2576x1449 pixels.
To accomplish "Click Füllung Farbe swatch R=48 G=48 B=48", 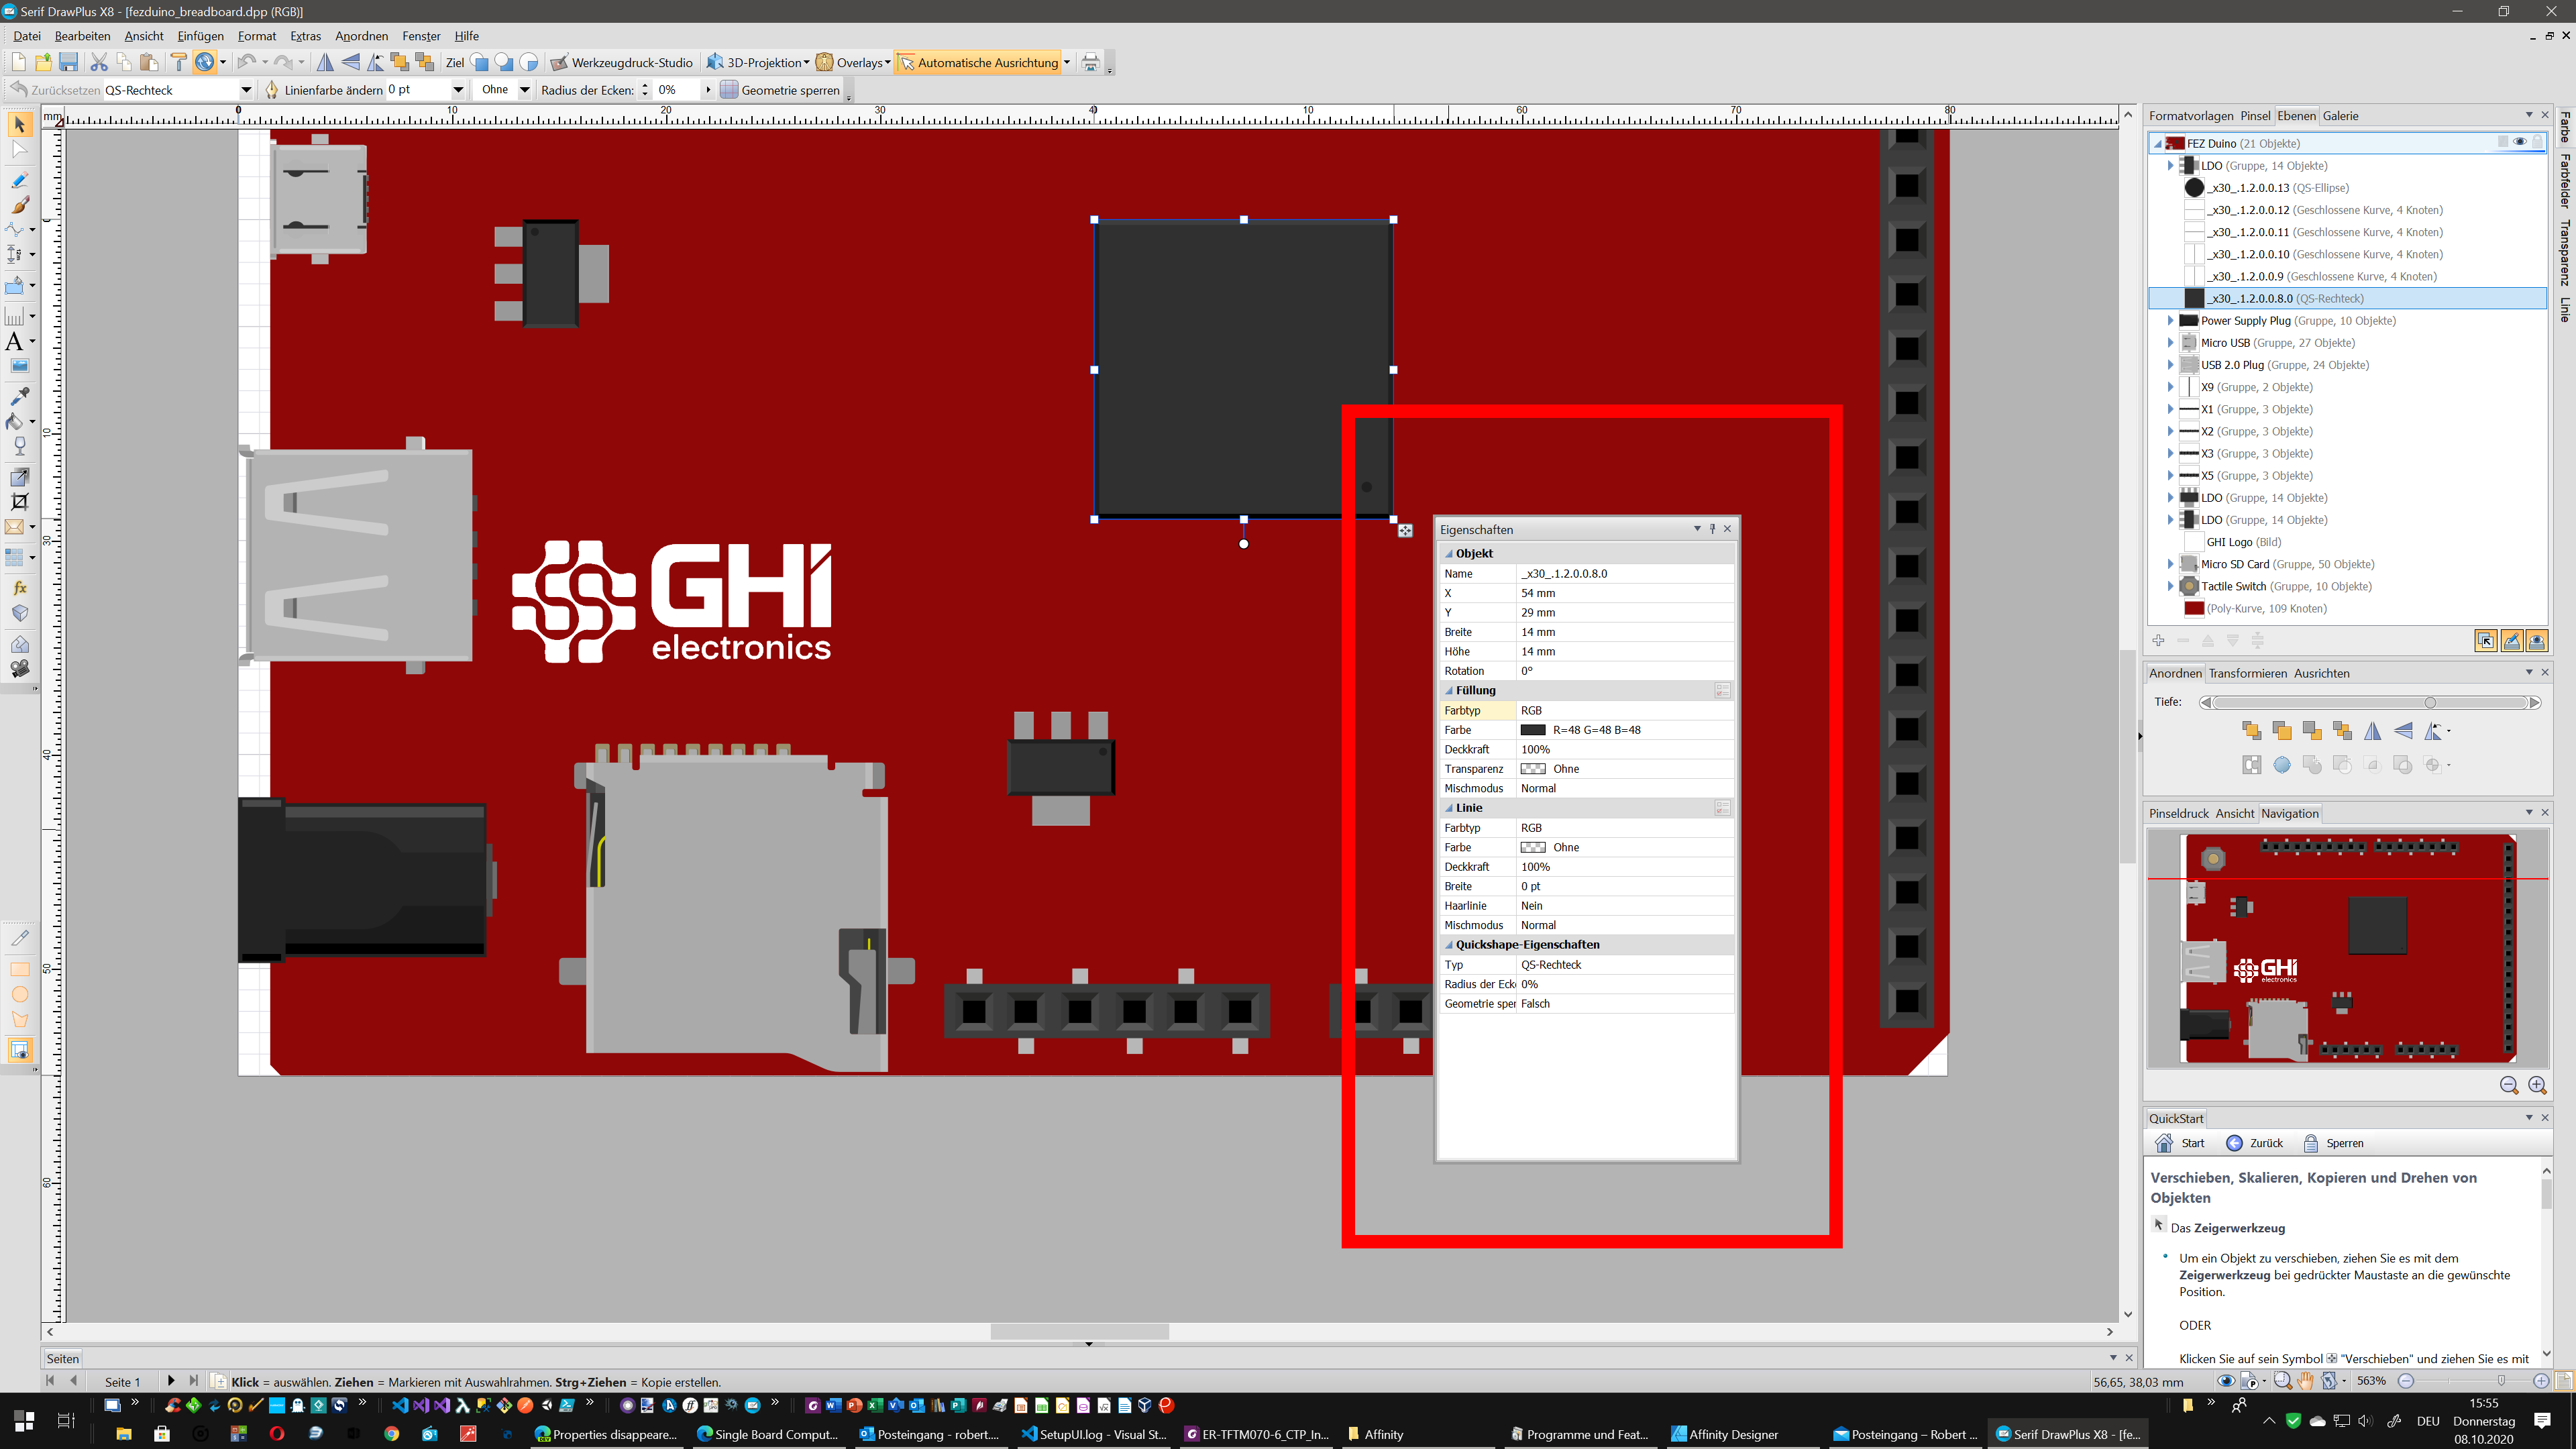I will (x=1532, y=730).
